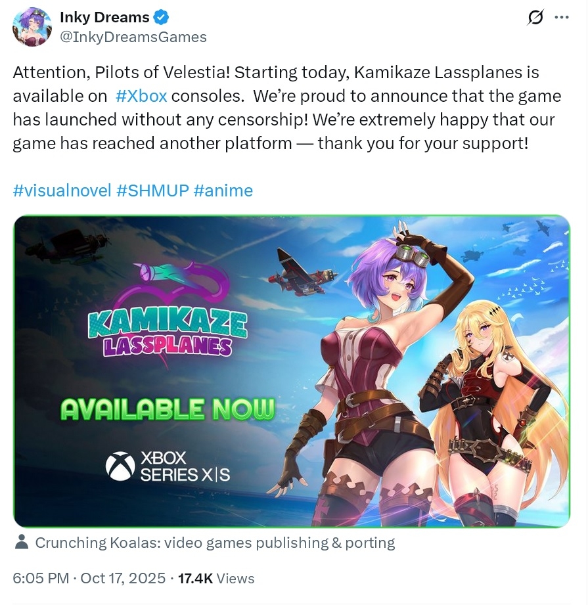Click the blue verified badge

click(161, 17)
